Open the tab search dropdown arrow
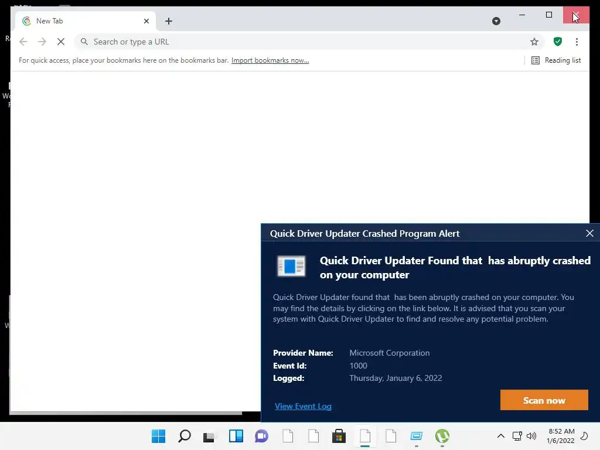 [x=496, y=21]
